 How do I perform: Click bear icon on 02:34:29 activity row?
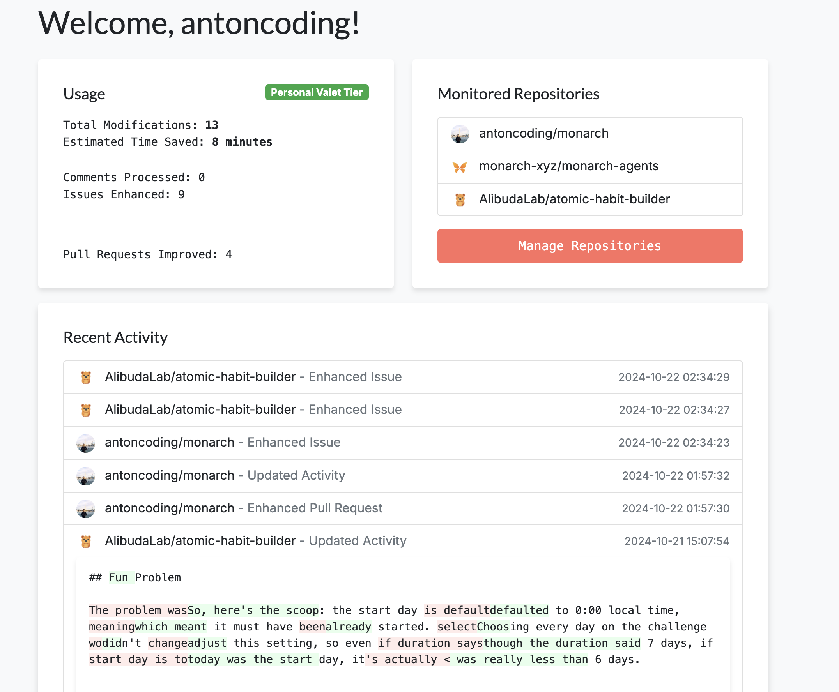click(x=86, y=377)
